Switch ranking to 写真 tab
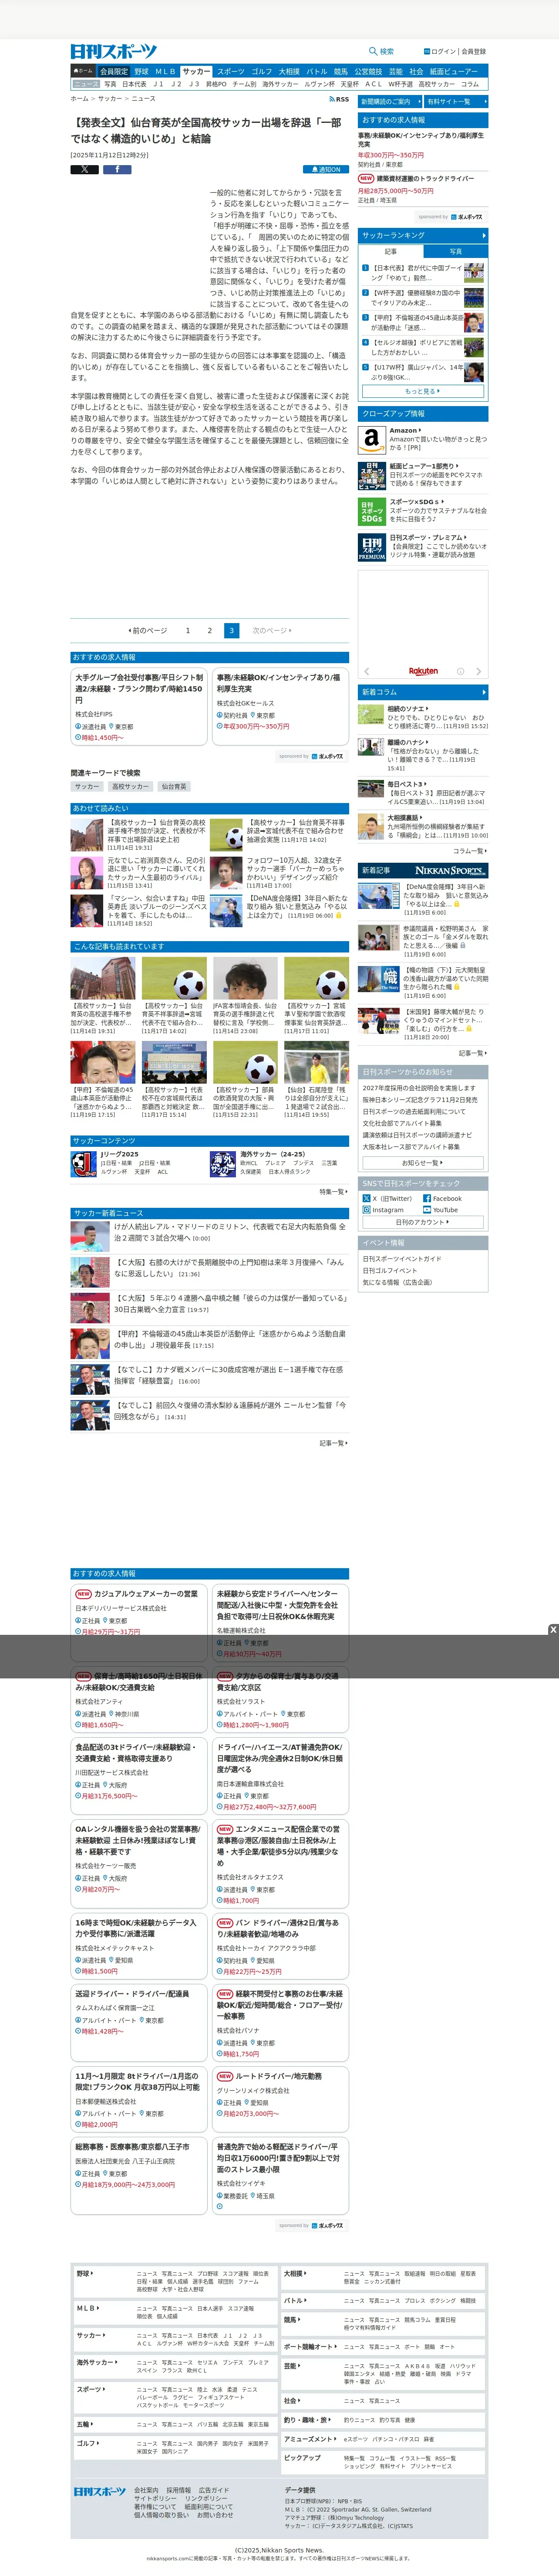Image resolution: width=559 pixels, height=2576 pixels. [x=456, y=251]
